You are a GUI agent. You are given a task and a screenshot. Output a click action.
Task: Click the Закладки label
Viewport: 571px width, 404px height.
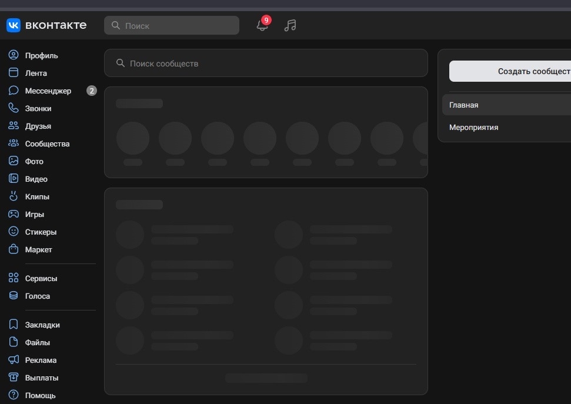[x=42, y=325]
